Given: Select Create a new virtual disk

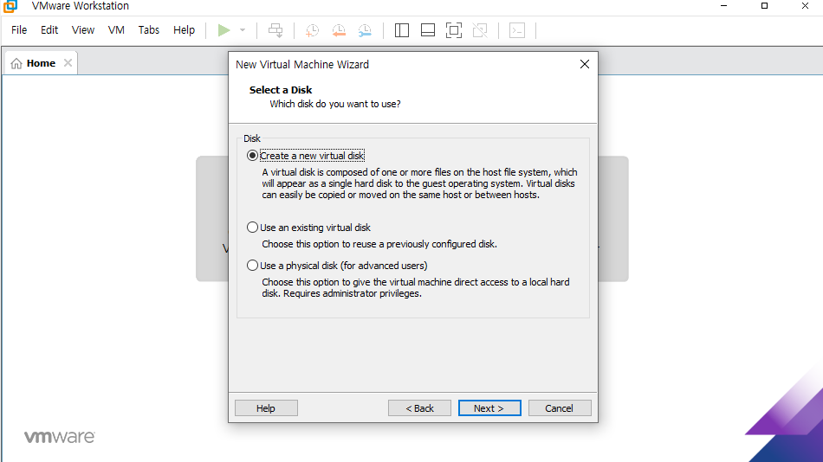Looking at the screenshot, I should tap(306, 156).
